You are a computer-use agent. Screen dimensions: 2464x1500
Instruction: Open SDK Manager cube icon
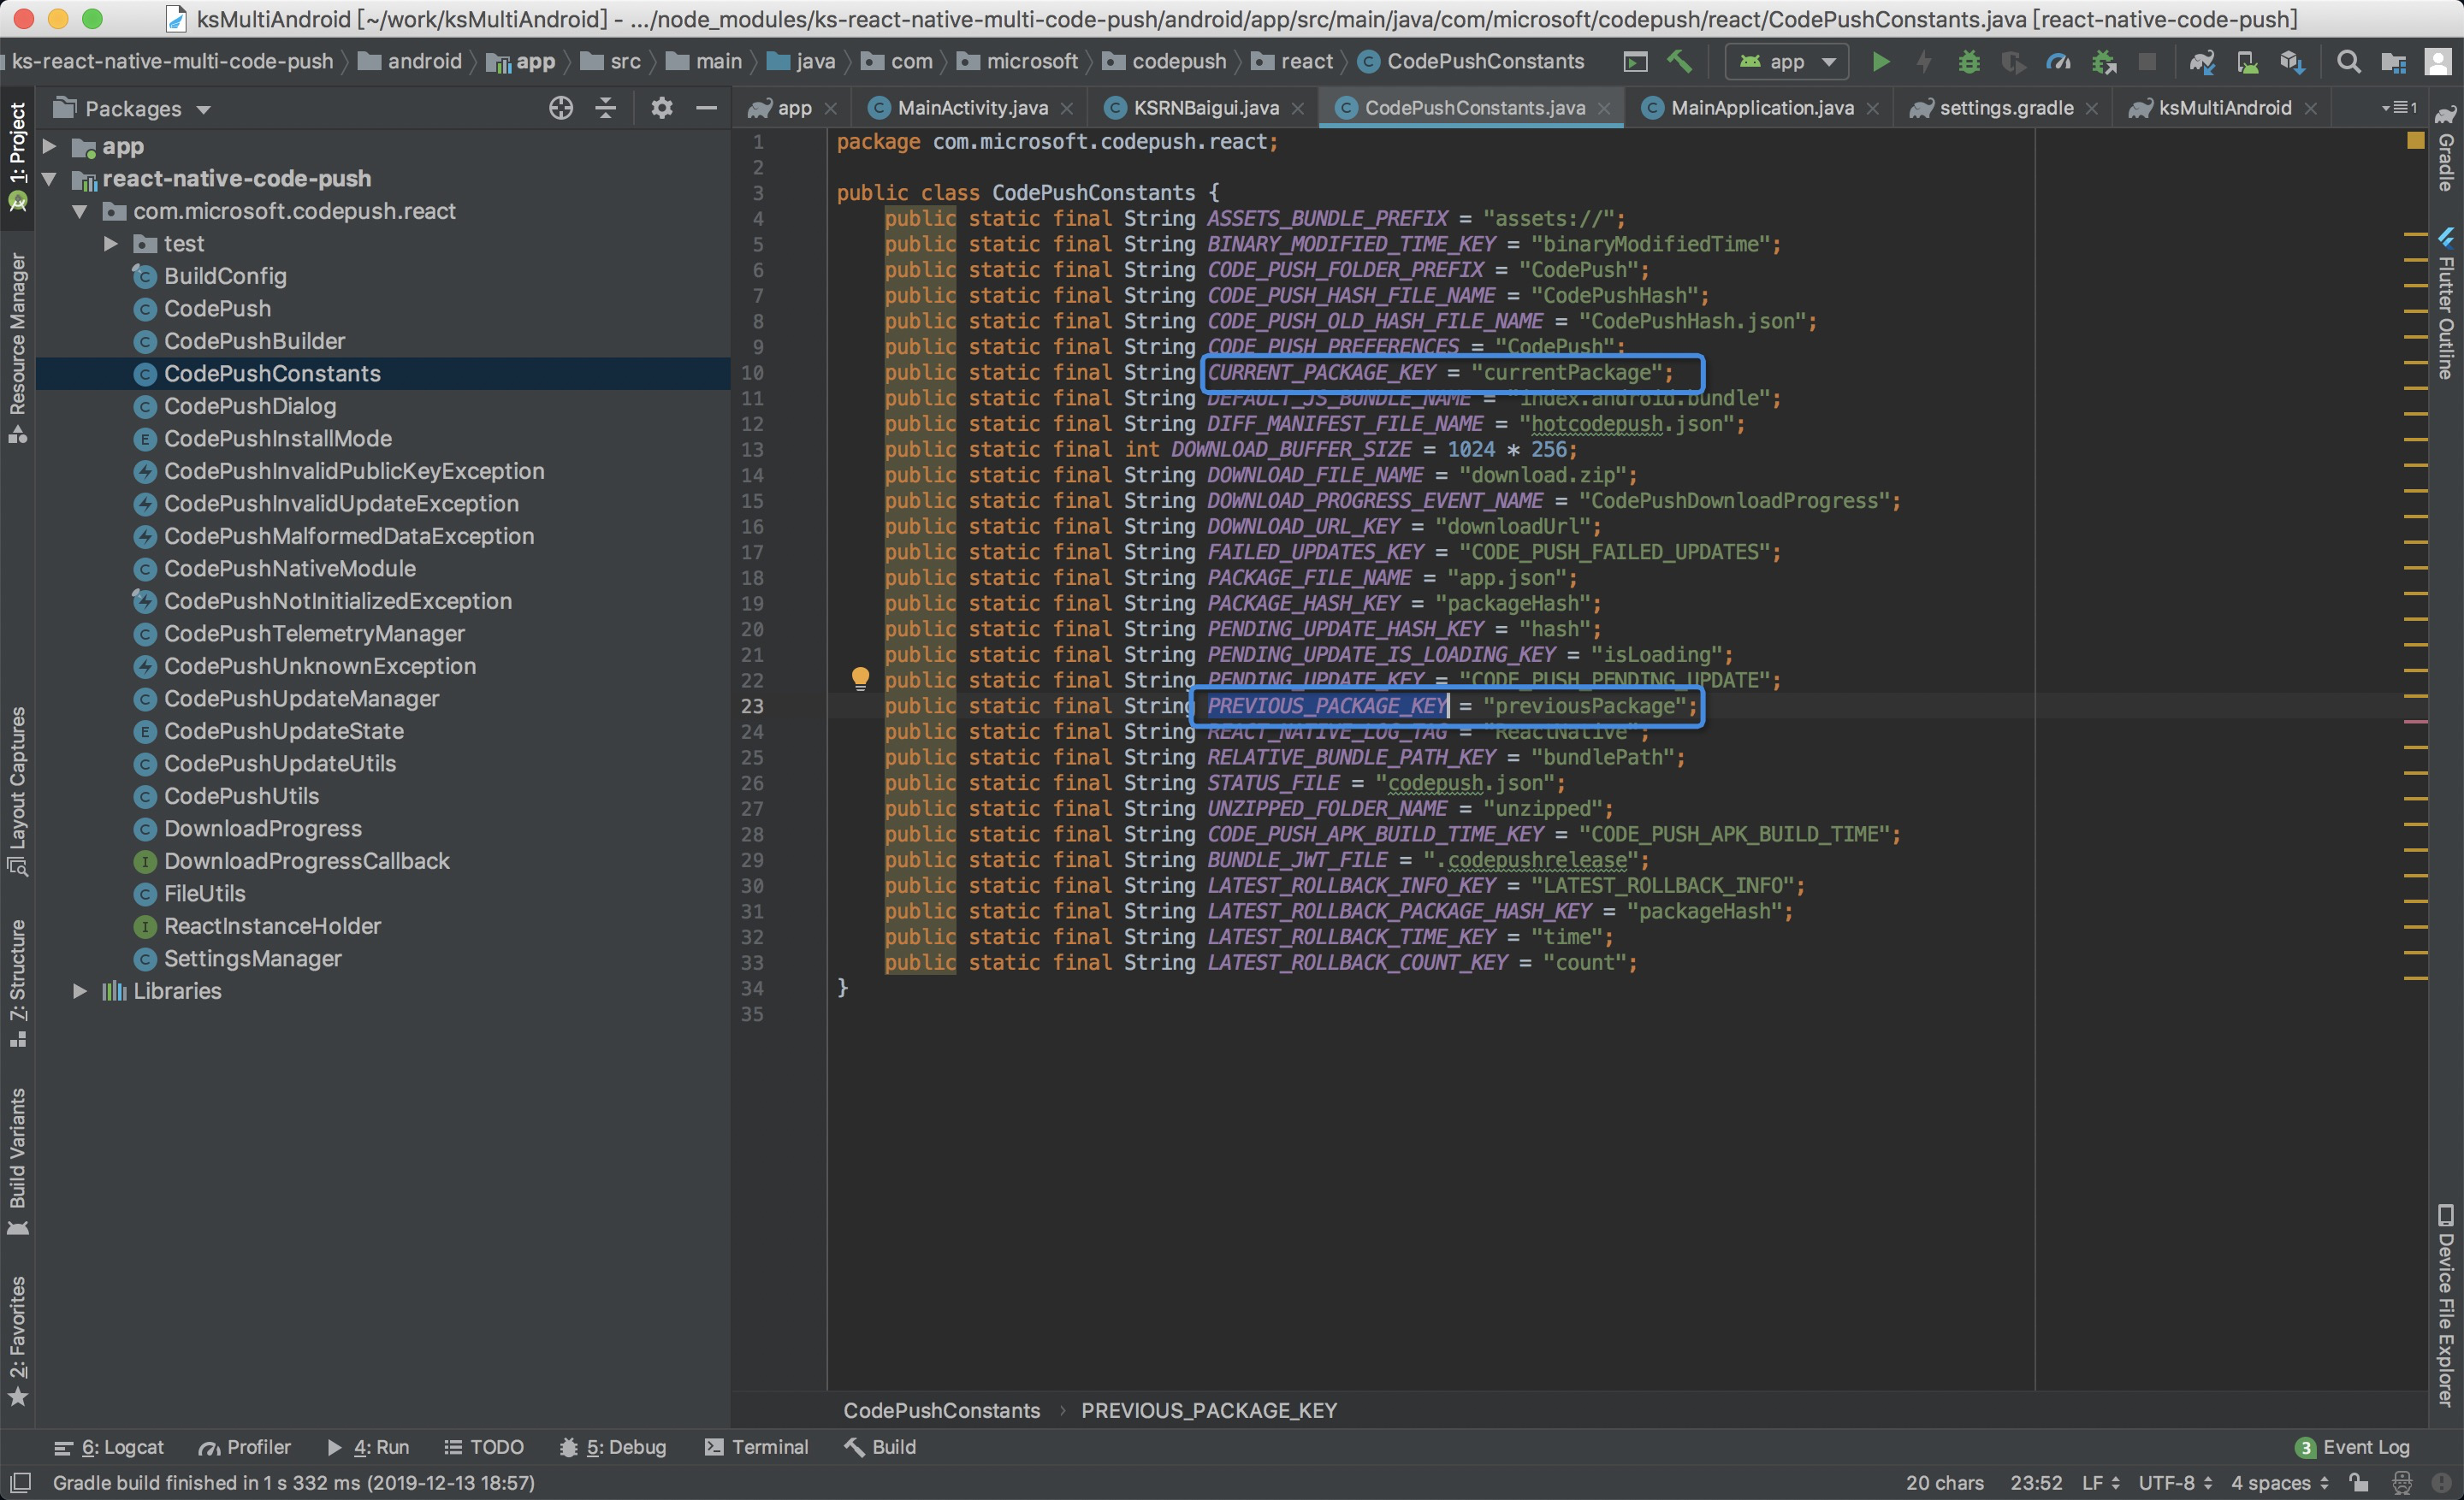[2292, 62]
